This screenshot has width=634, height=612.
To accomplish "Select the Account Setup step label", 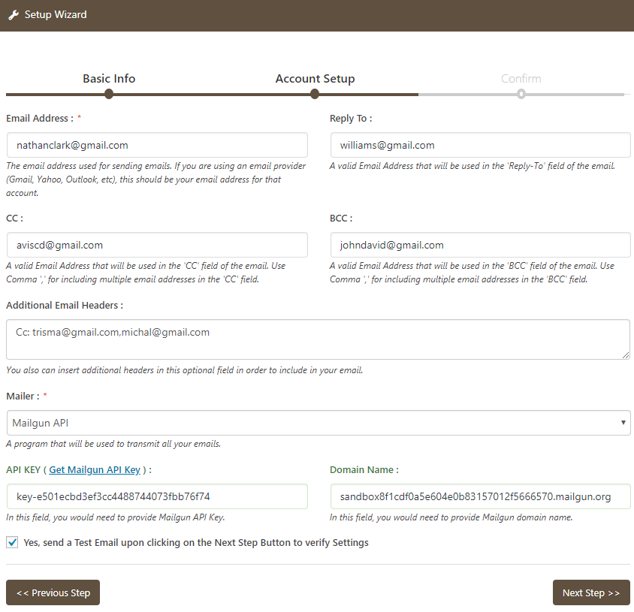I will click(315, 79).
